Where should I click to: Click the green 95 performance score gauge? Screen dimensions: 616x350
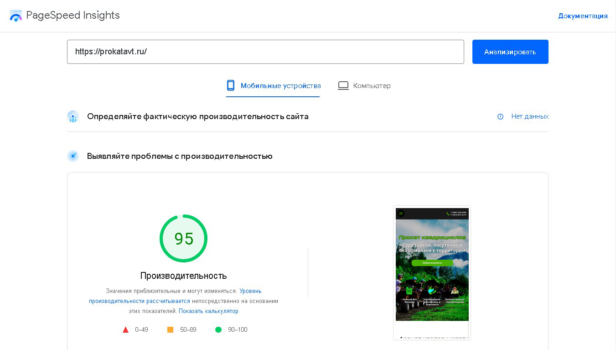click(183, 238)
